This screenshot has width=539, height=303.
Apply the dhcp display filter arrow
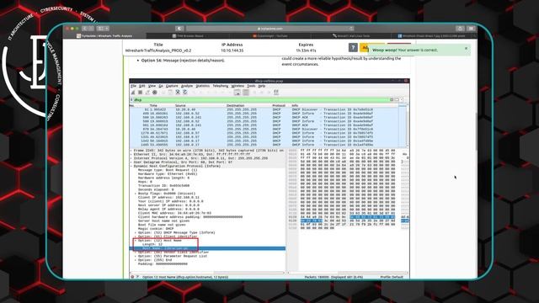click(397, 99)
